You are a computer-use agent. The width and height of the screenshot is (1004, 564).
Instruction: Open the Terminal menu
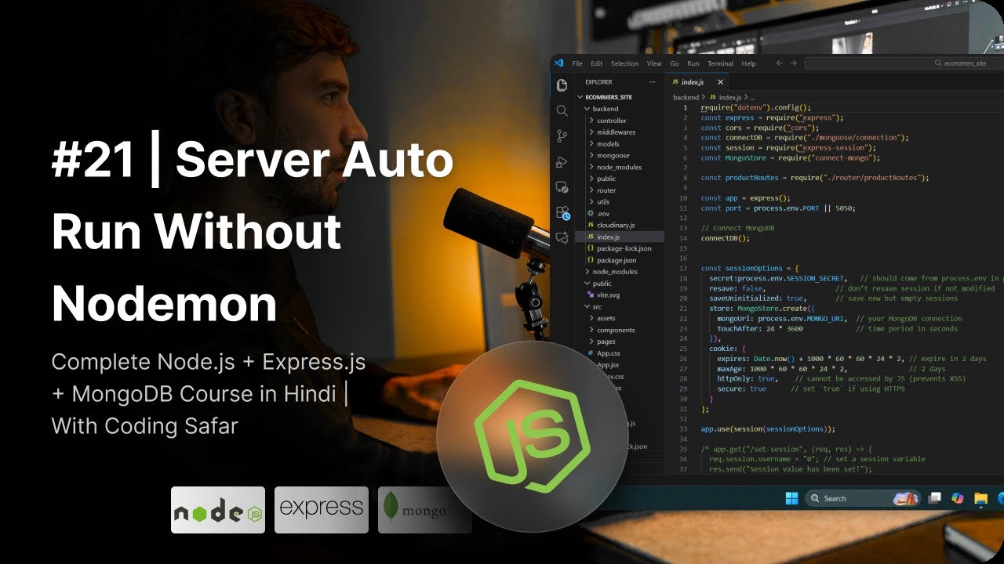click(720, 63)
